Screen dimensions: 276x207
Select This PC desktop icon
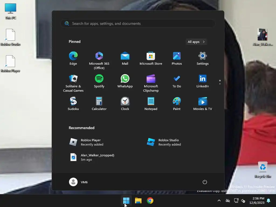(x=11, y=11)
